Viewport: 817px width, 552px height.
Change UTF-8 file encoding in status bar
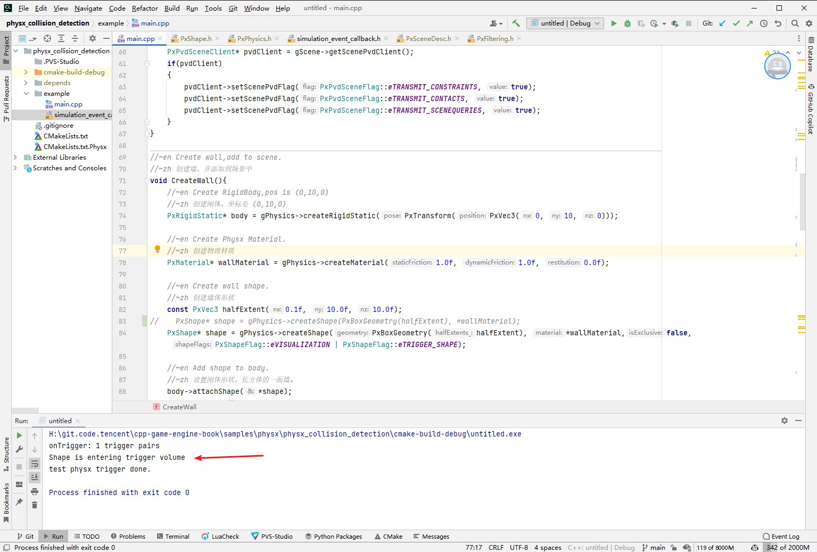[519, 547]
